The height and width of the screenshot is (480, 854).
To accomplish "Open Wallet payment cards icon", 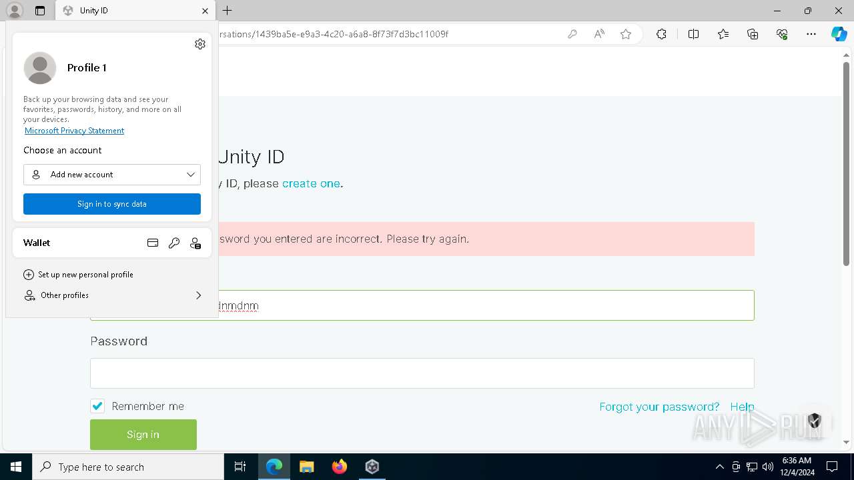I will tap(153, 243).
